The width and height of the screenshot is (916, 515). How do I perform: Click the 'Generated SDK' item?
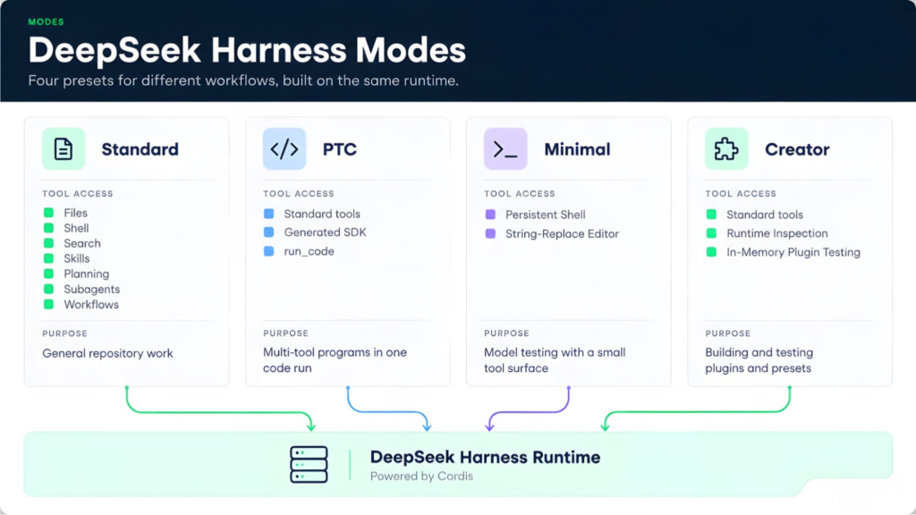point(325,232)
